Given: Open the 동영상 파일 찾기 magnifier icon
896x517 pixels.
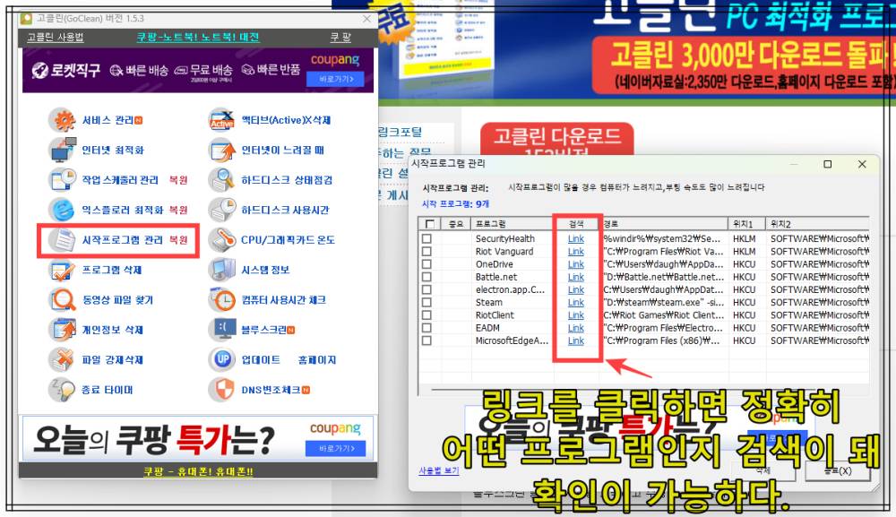Looking at the screenshot, I should [63, 299].
